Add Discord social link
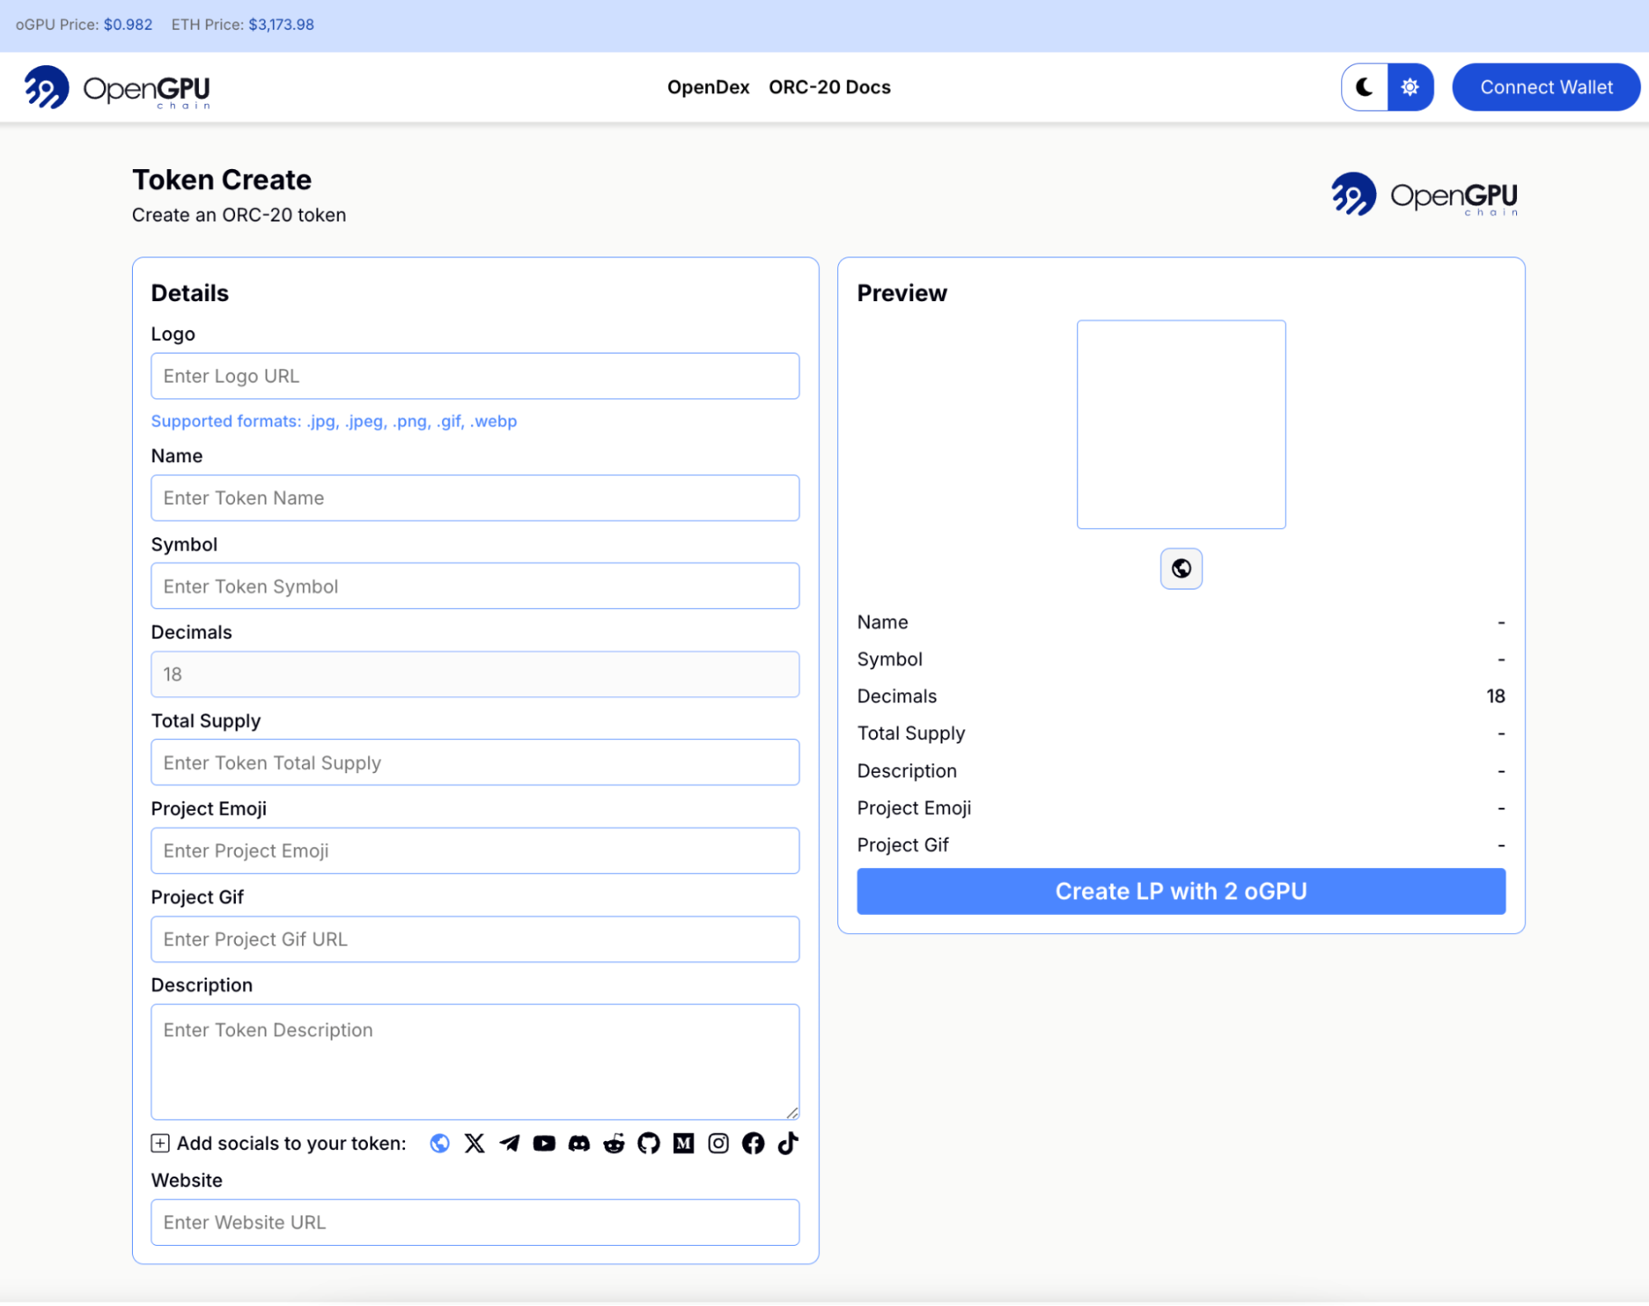 579,1143
